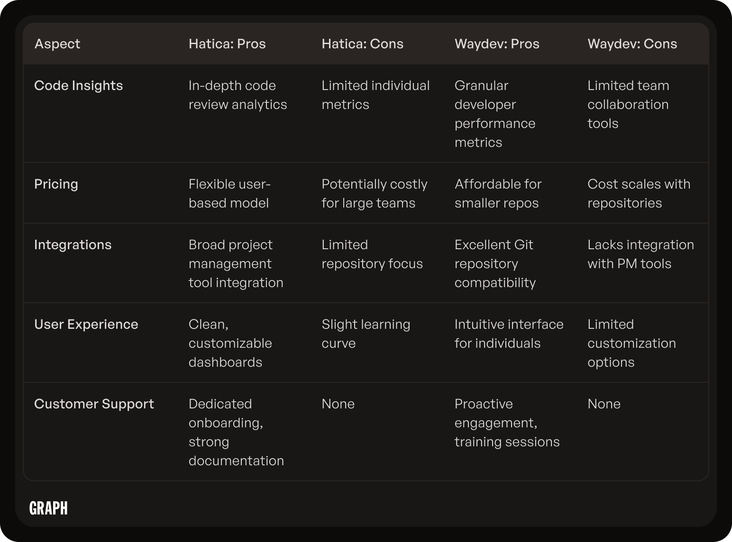Click the "Pricing" row label
Image resolution: width=732 pixels, height=542 pixels.
(56, 184)
